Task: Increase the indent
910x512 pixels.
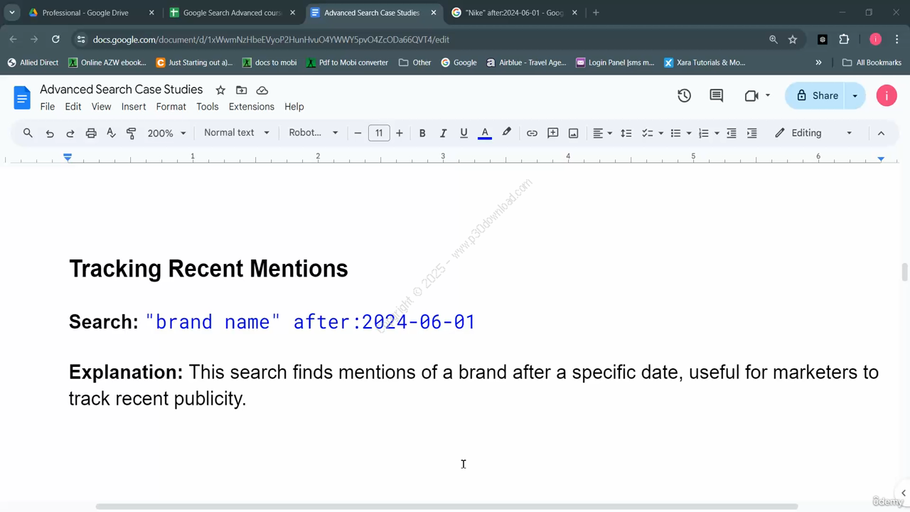Action: [751, 133]
